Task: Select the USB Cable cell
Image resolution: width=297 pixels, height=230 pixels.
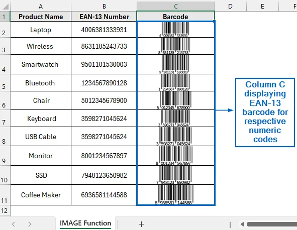Action: pos(41,137)
